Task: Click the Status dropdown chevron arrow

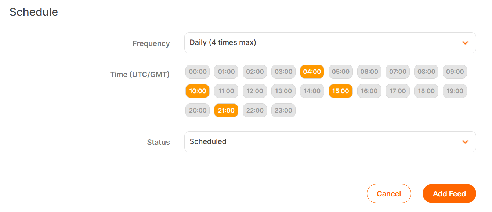Action: point(465,142)
